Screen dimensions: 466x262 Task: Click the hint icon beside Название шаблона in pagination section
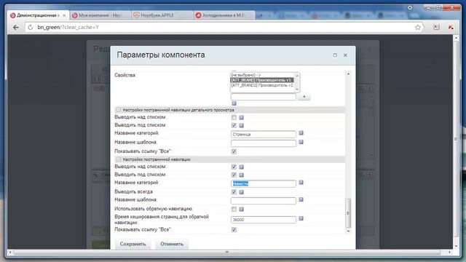click(x=301, y=199)
